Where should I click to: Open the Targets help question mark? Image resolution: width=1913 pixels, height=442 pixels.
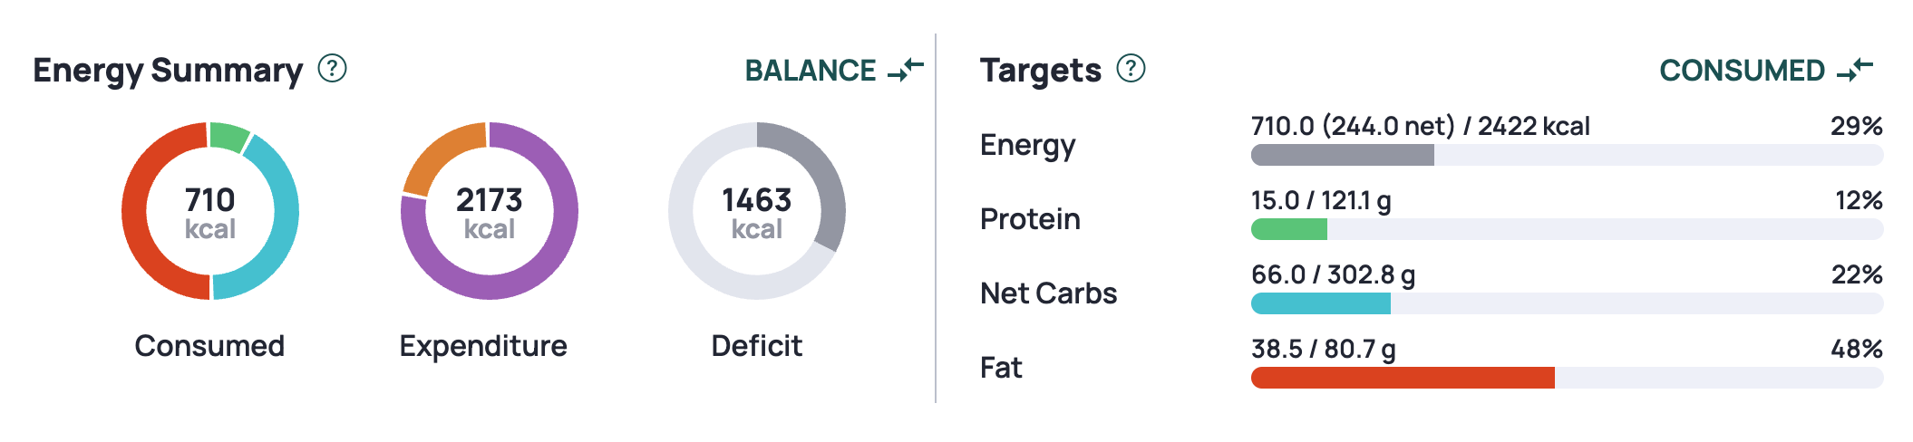[x=1131, y=68]
